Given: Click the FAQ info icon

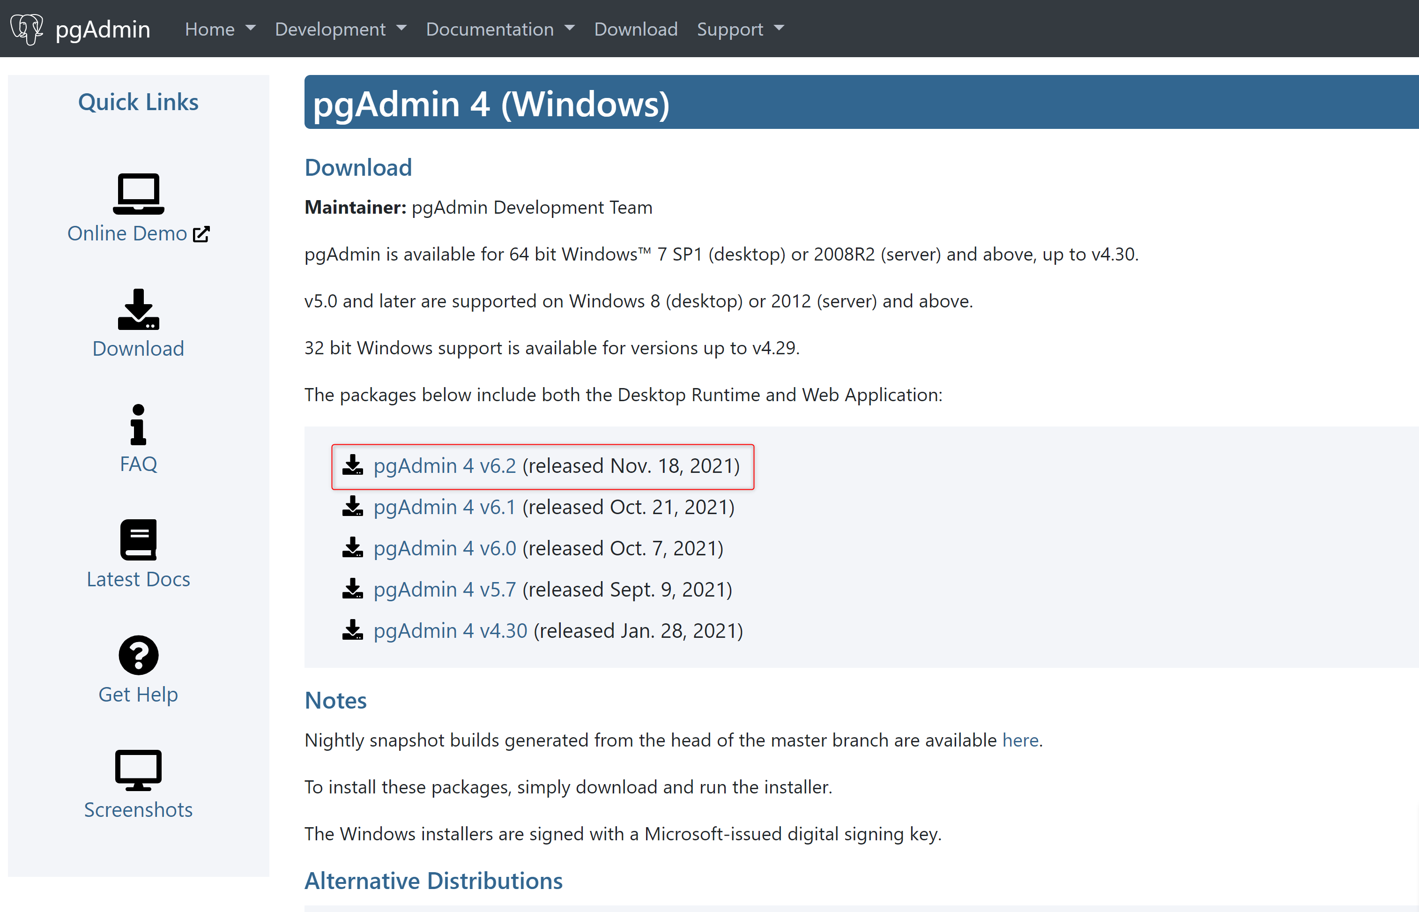Looking at the screenshot, I should point(139,425).
